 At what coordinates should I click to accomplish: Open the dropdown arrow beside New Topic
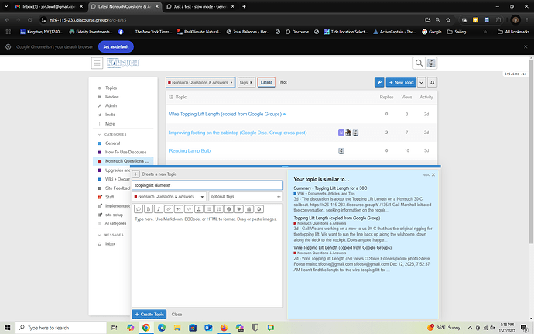[x=421, y=82]
